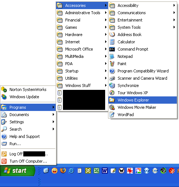Image resolution: width=179 pixels, height=187 pixels.
Task: Expand the Hardware submenu arrow
Action: pos(106,35)
